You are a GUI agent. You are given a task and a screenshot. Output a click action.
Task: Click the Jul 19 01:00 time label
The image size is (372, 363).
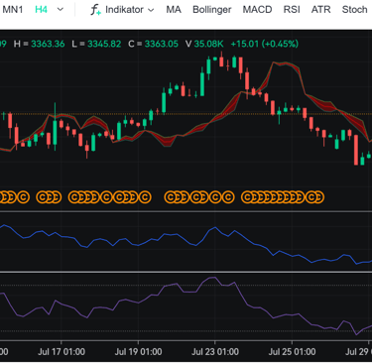138,352
